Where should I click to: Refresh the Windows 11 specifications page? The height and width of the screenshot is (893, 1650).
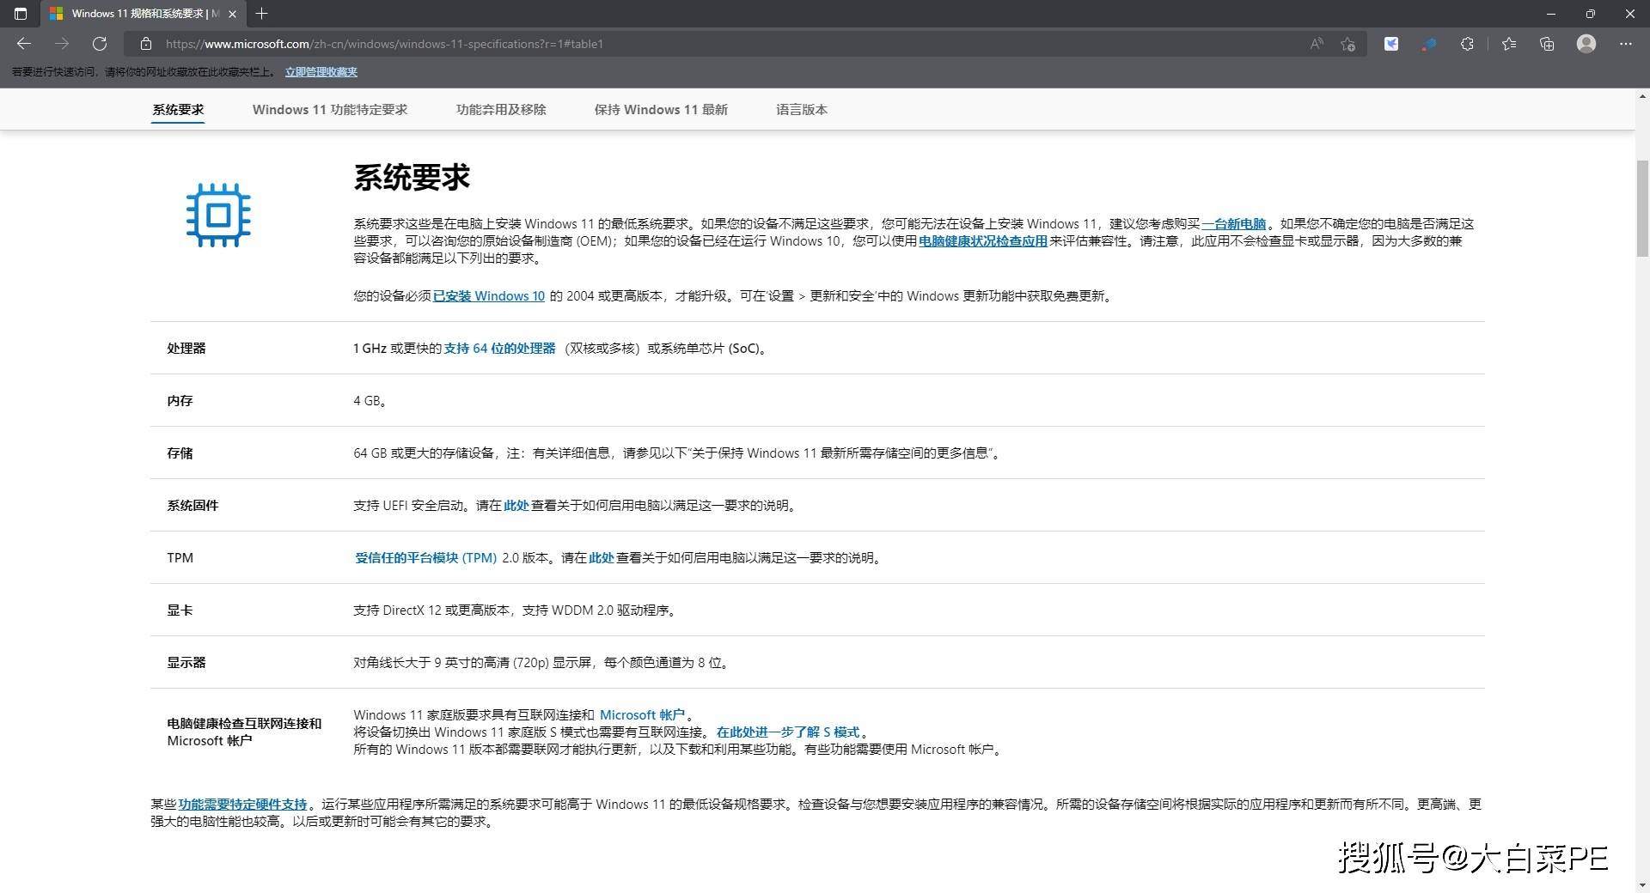coord(100,44)
